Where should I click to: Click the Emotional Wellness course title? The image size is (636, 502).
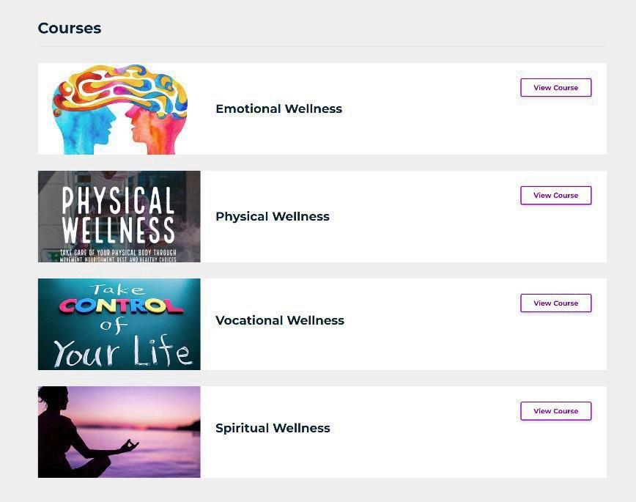tap(278, 108)
